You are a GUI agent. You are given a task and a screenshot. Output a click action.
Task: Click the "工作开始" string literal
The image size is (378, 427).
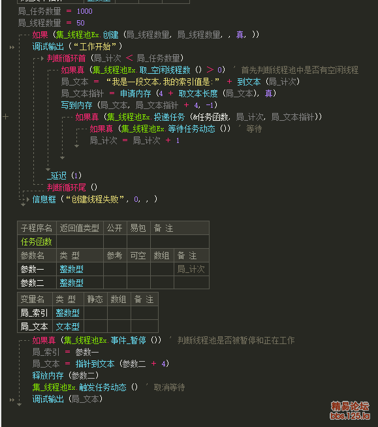(95, 46)
